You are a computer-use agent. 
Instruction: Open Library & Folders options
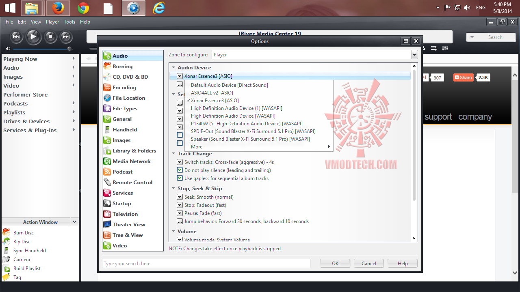point(134,150)
